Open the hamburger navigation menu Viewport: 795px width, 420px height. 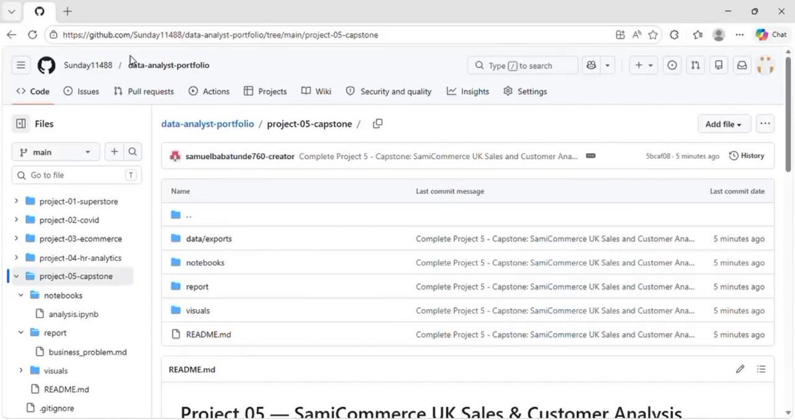pyautogui.click(x=21, y=65)
